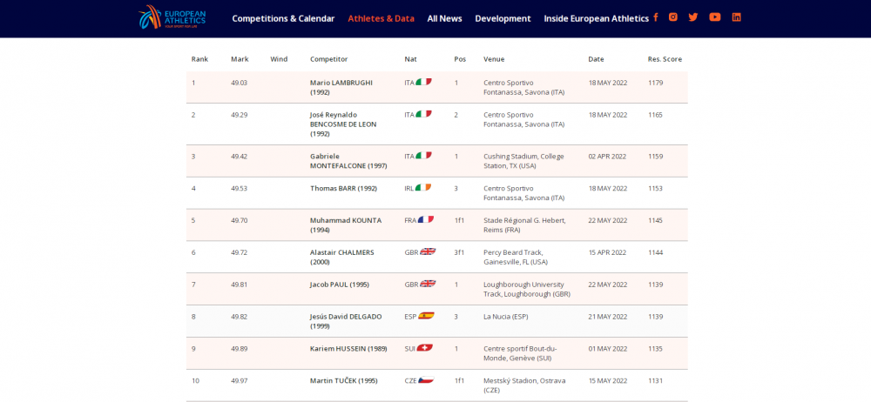Viewport: 871px width, 402px height.
Task: Click the Irish flag beside IRL
Action: coord(423,188)
